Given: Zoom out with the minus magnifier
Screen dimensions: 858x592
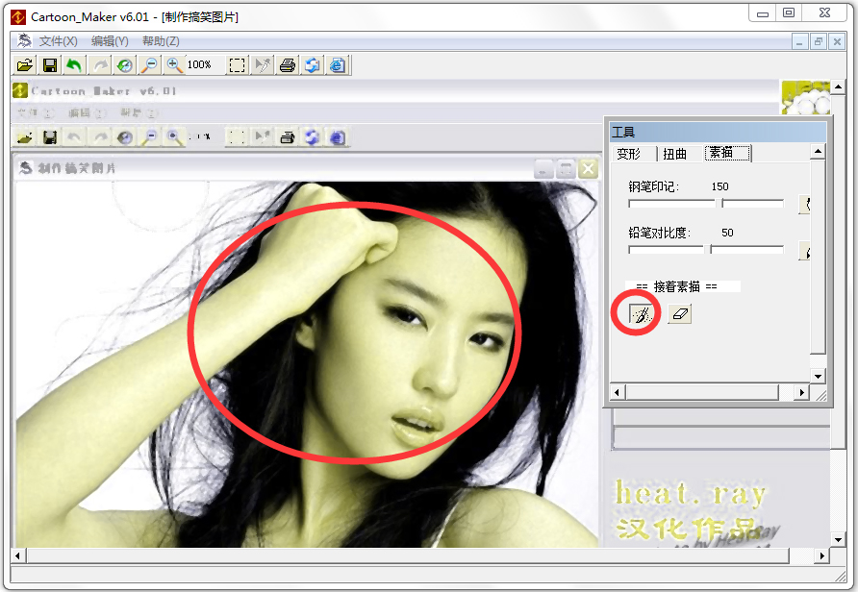Looking at the screenshot, I should [149, 65].
